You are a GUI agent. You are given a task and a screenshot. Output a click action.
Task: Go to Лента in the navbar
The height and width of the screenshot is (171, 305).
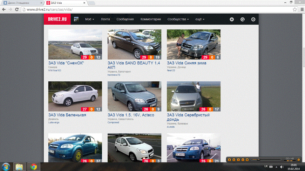105,19
